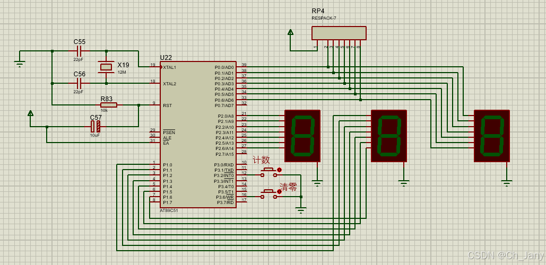Click the ground symbol beside C55
Screen dimensions: 546x265
click(20, 64)
